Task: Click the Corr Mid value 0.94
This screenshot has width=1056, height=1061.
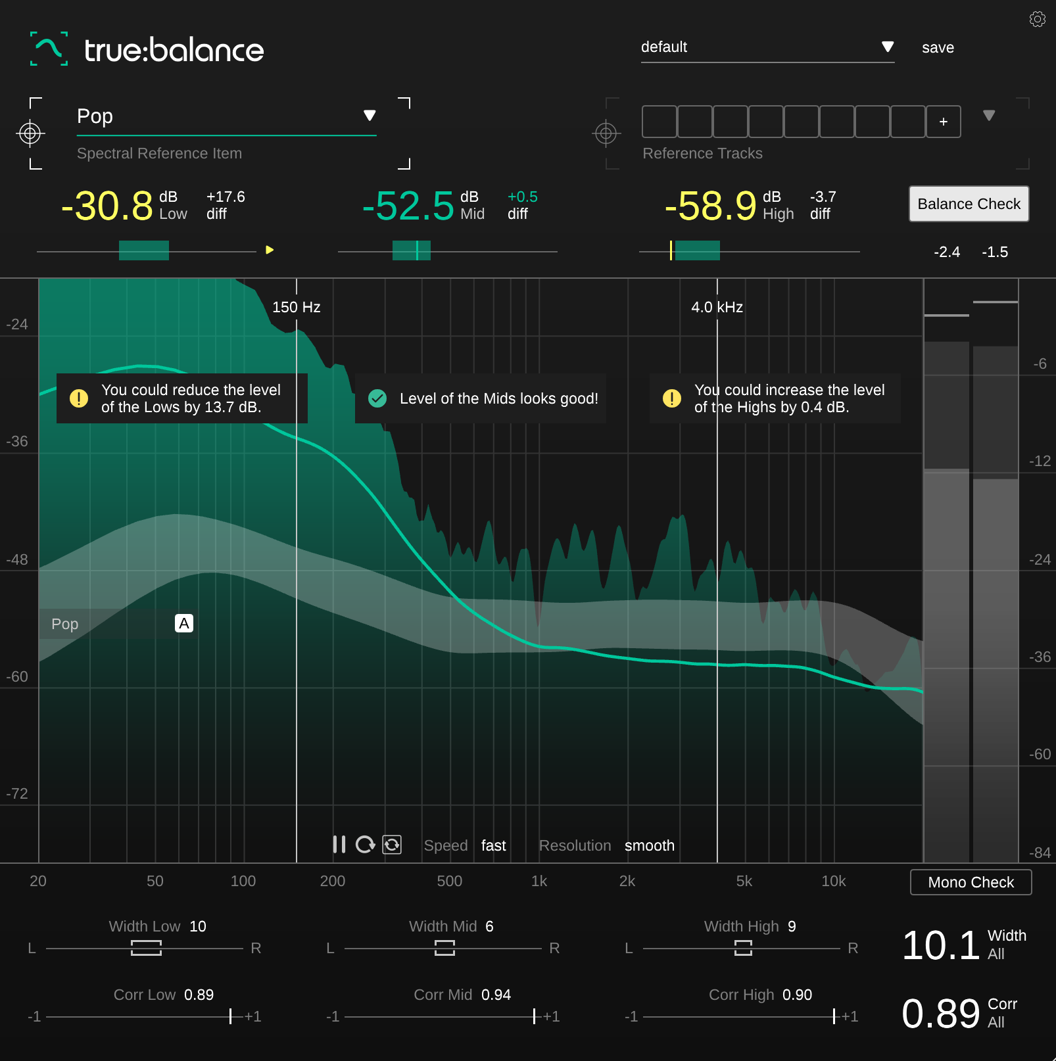Action: coord(496,995)
